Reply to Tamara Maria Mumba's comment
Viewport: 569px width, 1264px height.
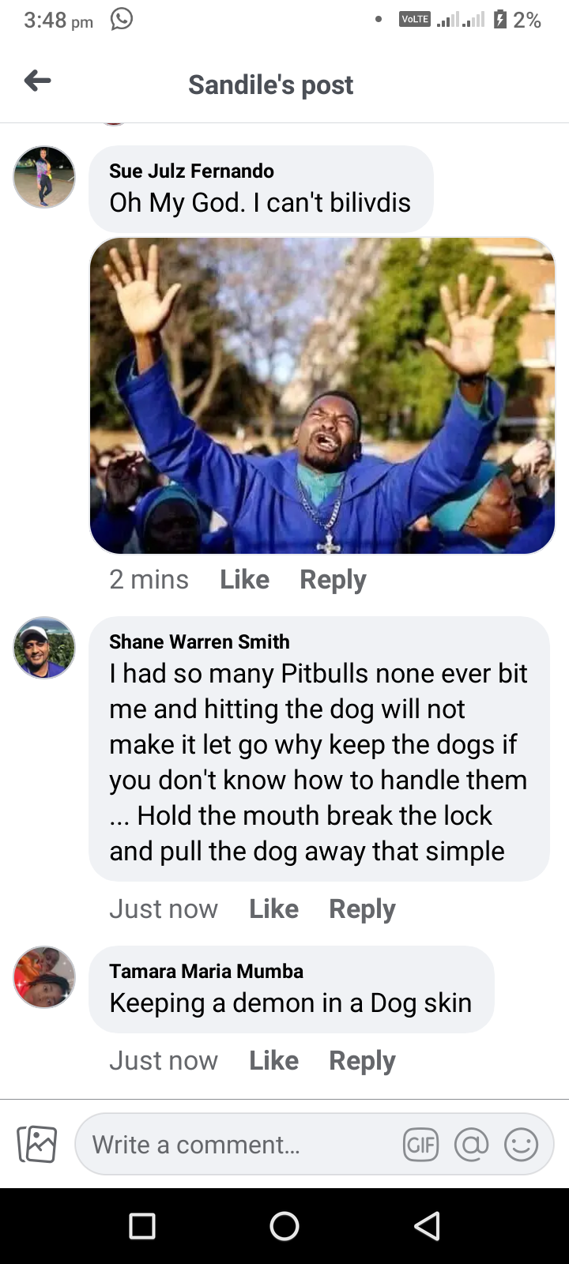click(x=362, y=1061)
